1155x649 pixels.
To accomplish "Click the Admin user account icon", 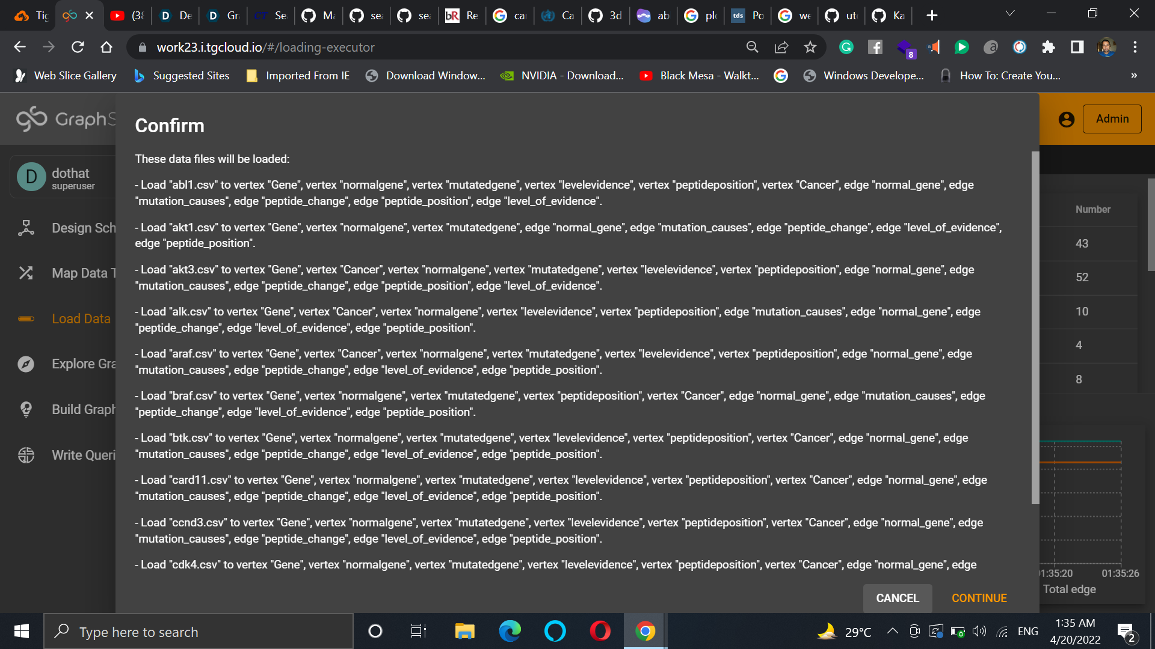I will [1066, 120].
